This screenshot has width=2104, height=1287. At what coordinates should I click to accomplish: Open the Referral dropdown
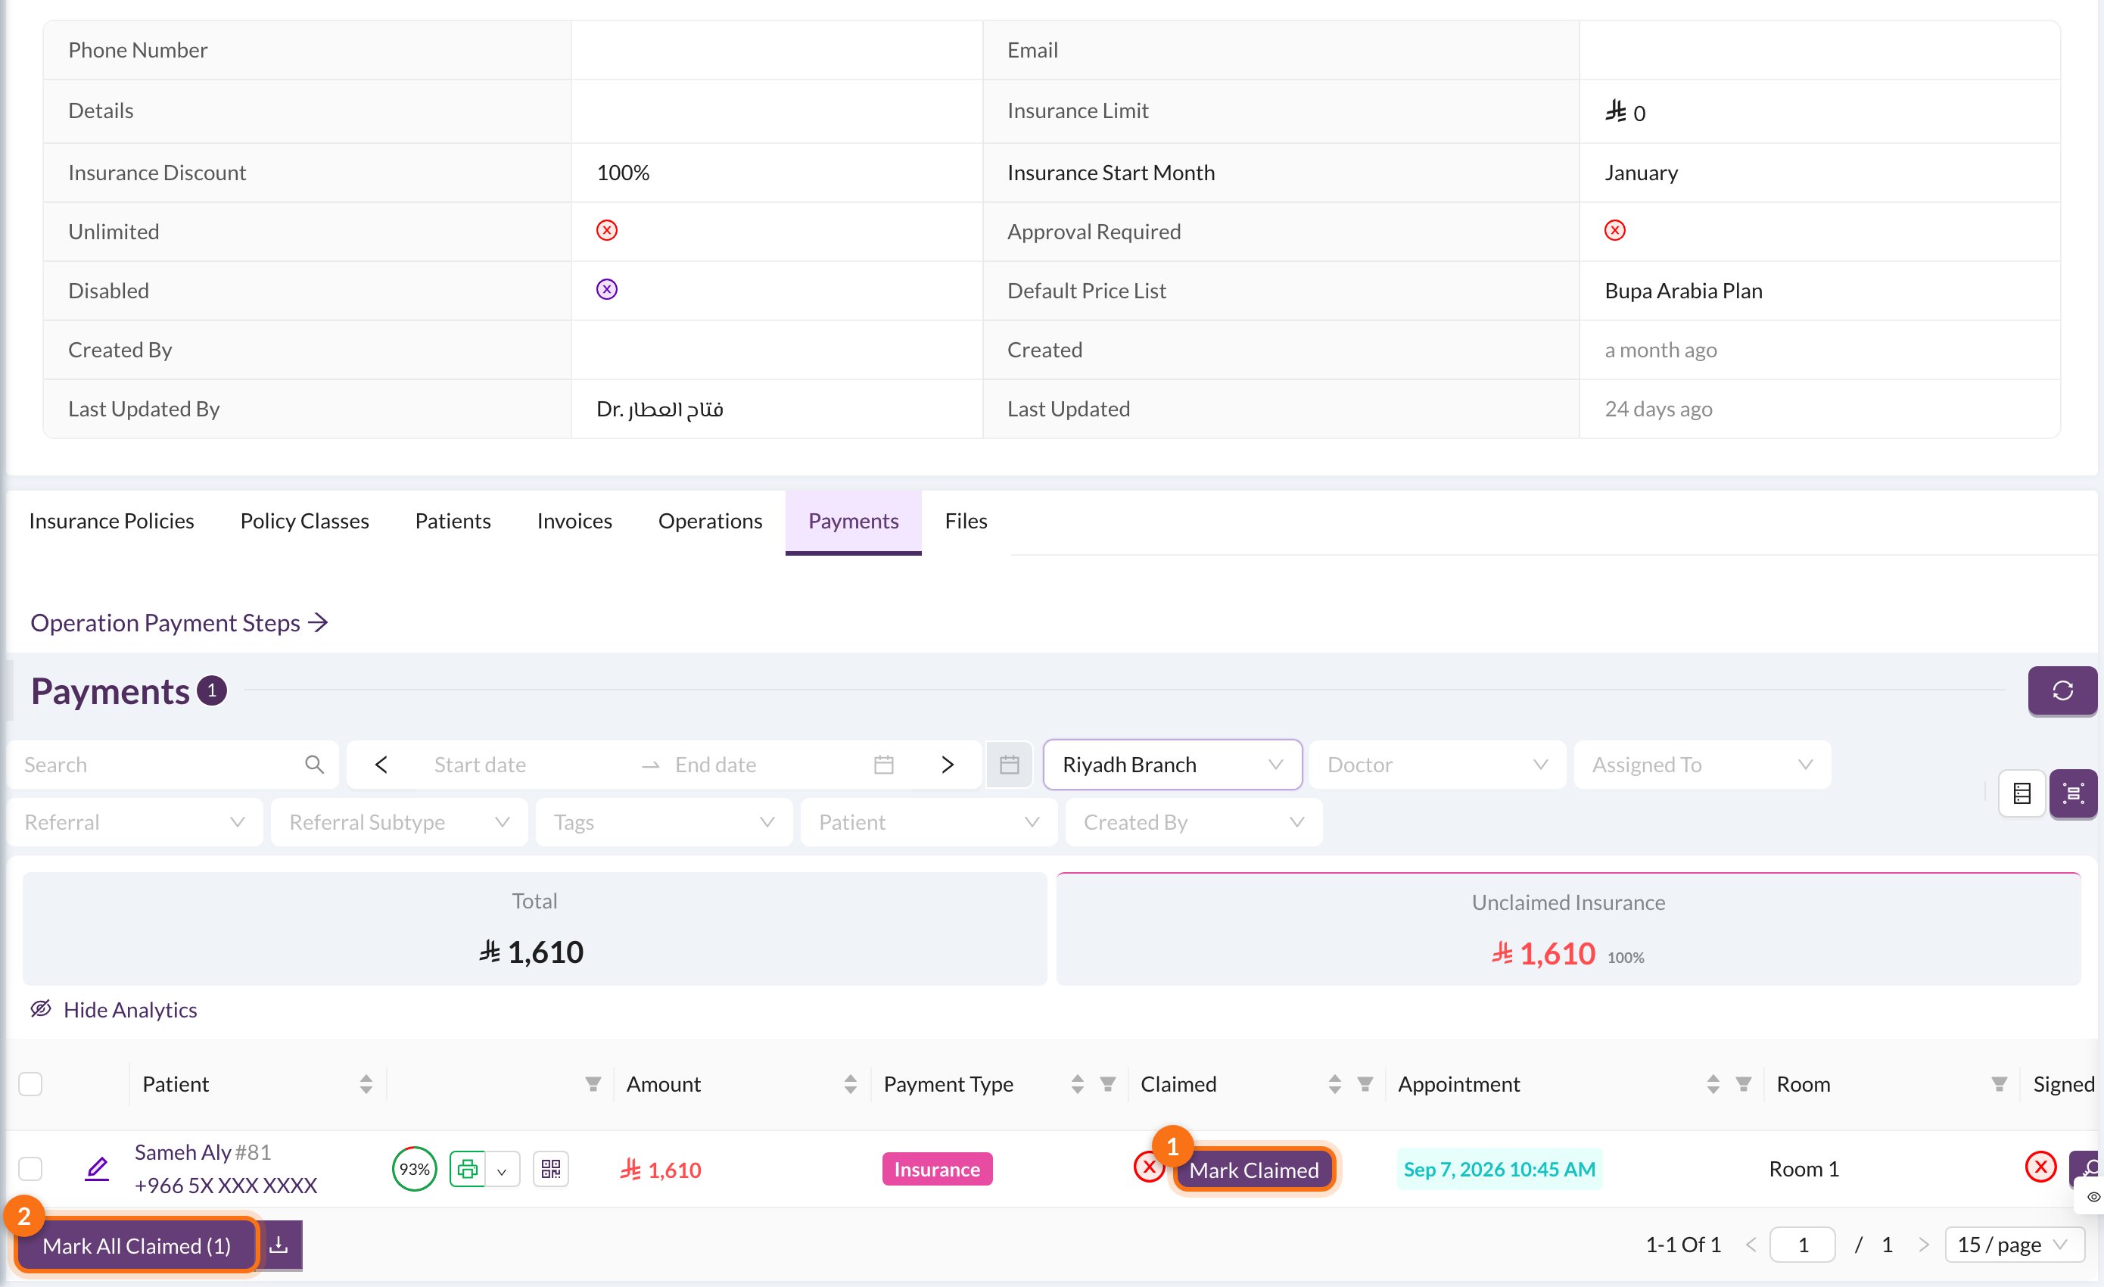135,821
